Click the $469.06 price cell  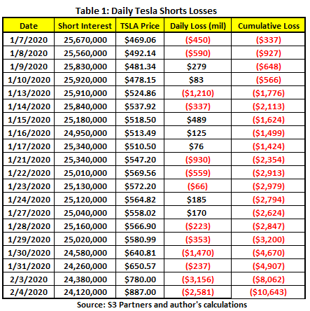point(140,40)
